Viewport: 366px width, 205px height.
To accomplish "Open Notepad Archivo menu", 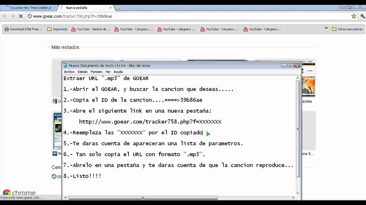I will pos(69,72).
